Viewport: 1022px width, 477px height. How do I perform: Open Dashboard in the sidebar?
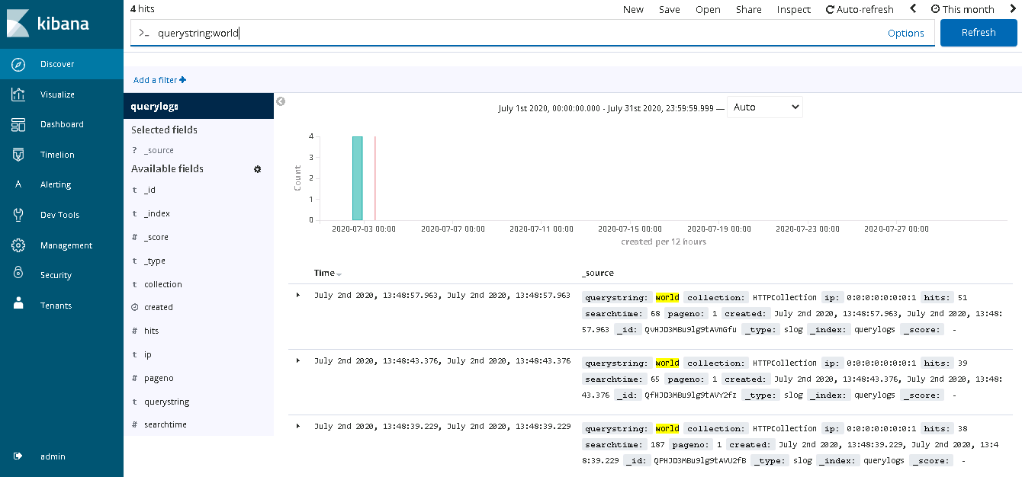point(62,124)
